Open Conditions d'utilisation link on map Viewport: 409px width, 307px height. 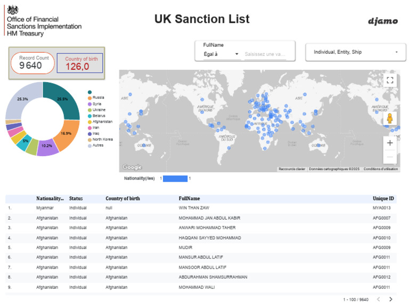[381, 169]
